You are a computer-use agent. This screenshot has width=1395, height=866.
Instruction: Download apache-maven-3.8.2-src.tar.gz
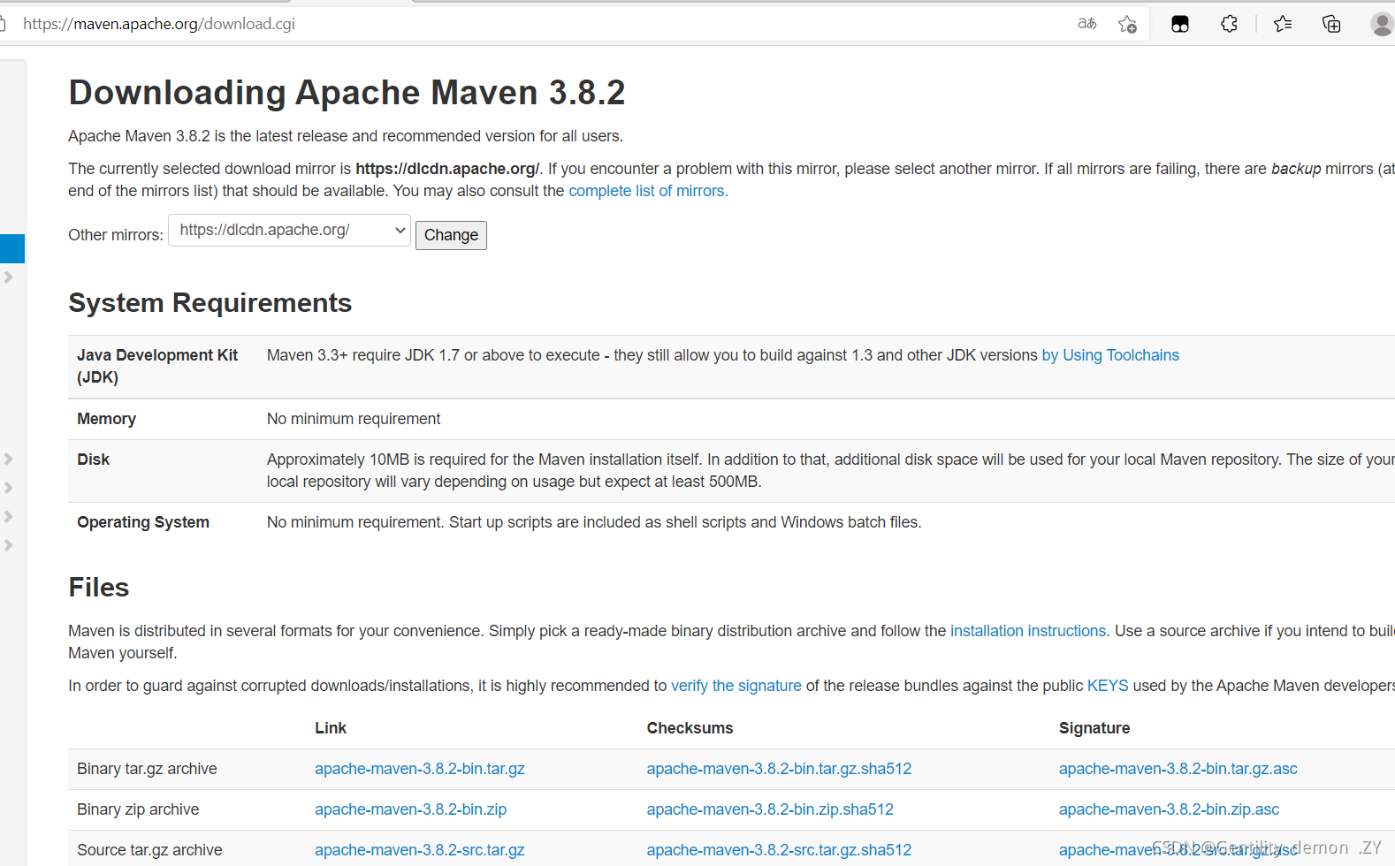click(x=420, y=850)
